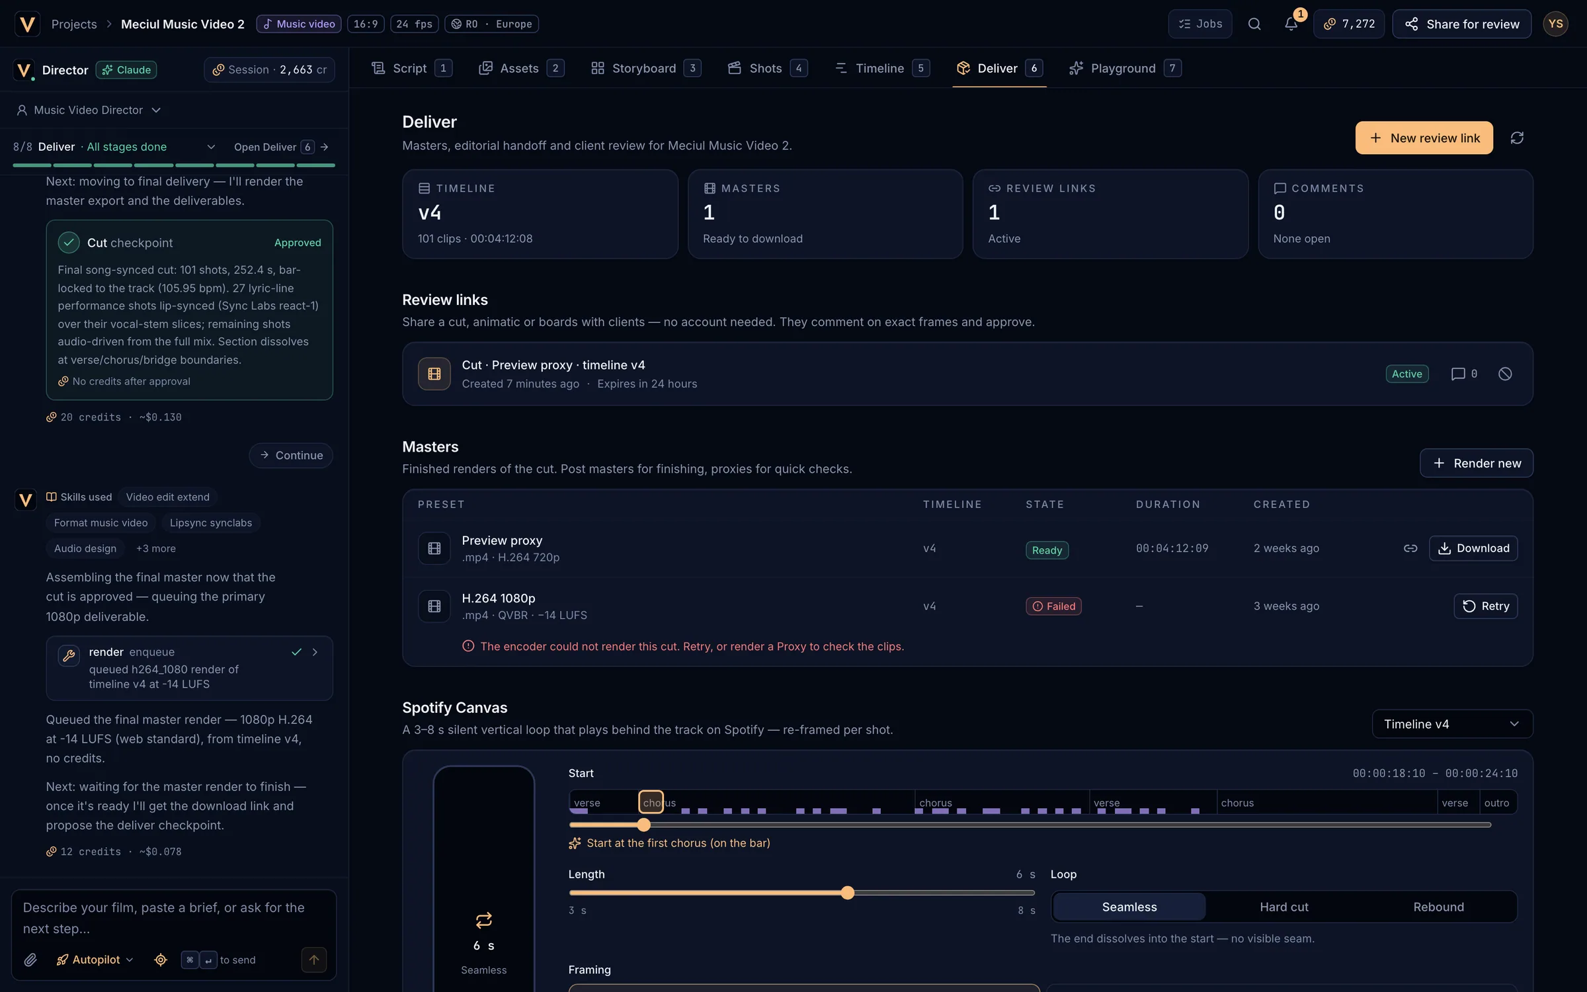Open the render enqueue tool details arrow
Viewport: 1587px width, 992px height.
(315, 652)
